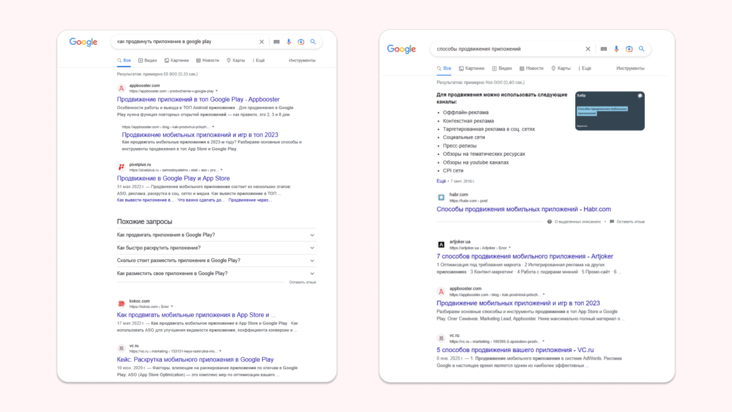Click 'Что важно сделать до...' sitelink
This screenshot has height=412, width=732.
point(200,200)
